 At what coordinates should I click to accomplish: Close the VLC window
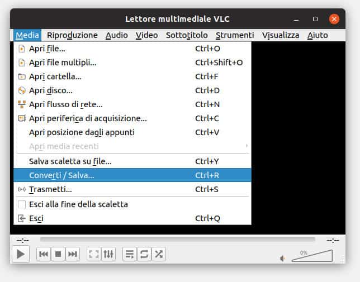pyautogui.click(x=334, y=19)
